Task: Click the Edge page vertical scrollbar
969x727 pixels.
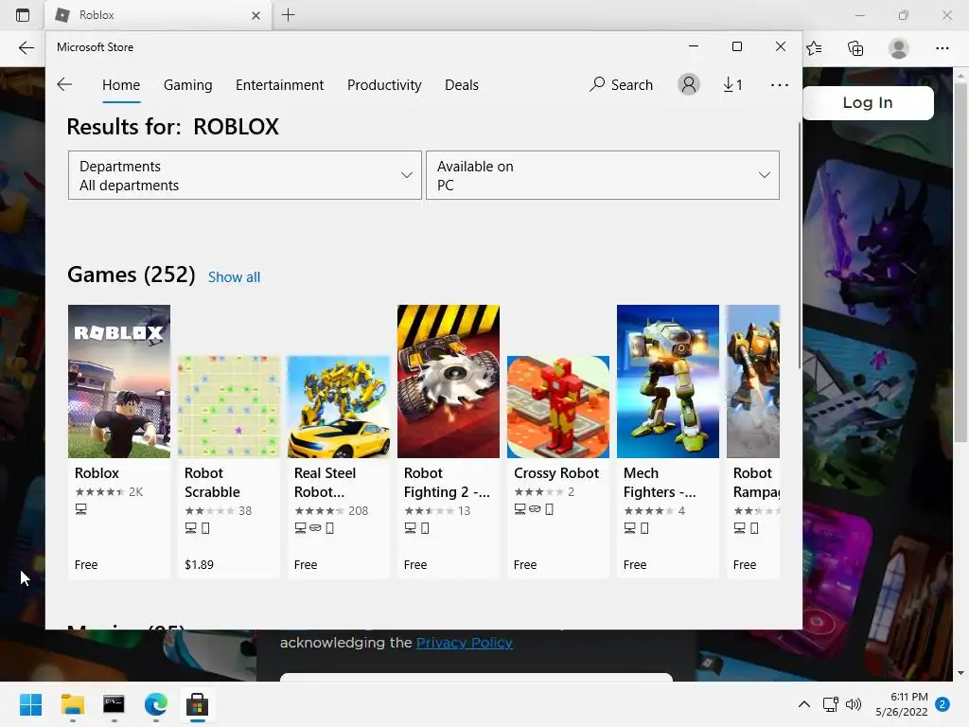Action: [x=960, y=263]
